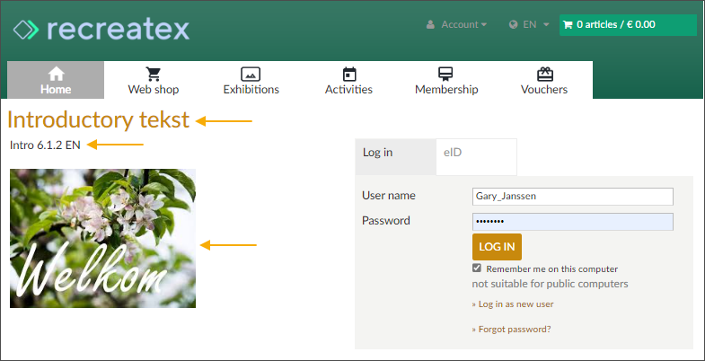Switch to the eID tab

click(x=476, y=154)
